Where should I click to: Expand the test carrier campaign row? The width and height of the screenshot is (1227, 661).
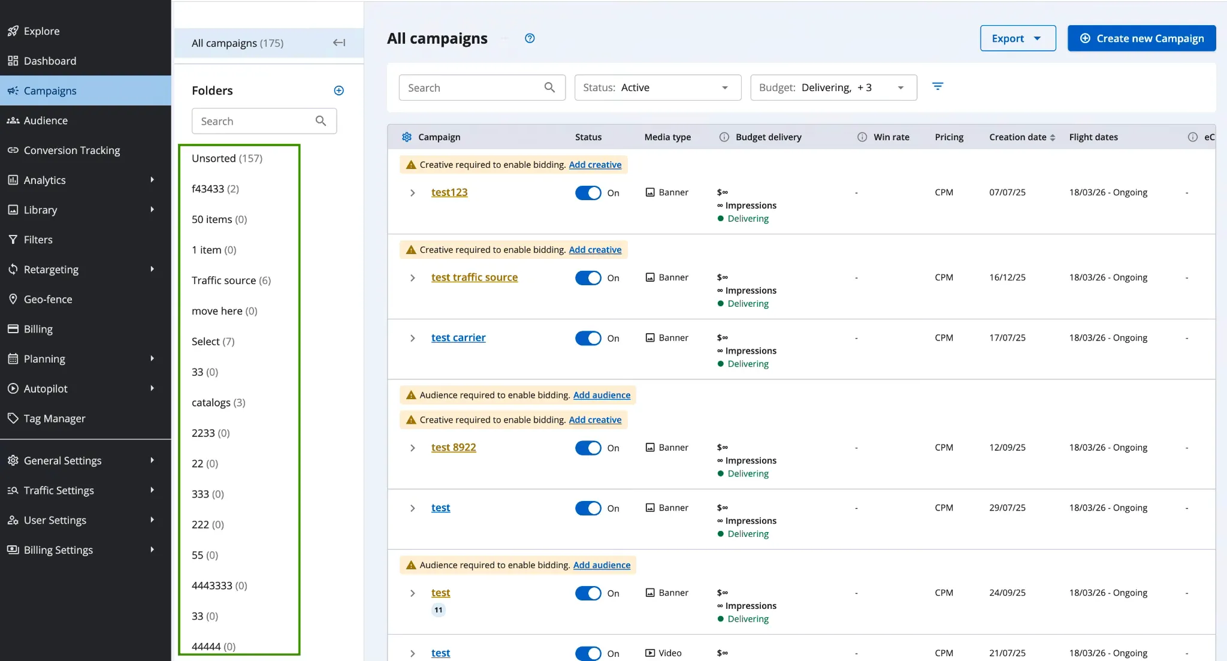click(x=412, y=339)
